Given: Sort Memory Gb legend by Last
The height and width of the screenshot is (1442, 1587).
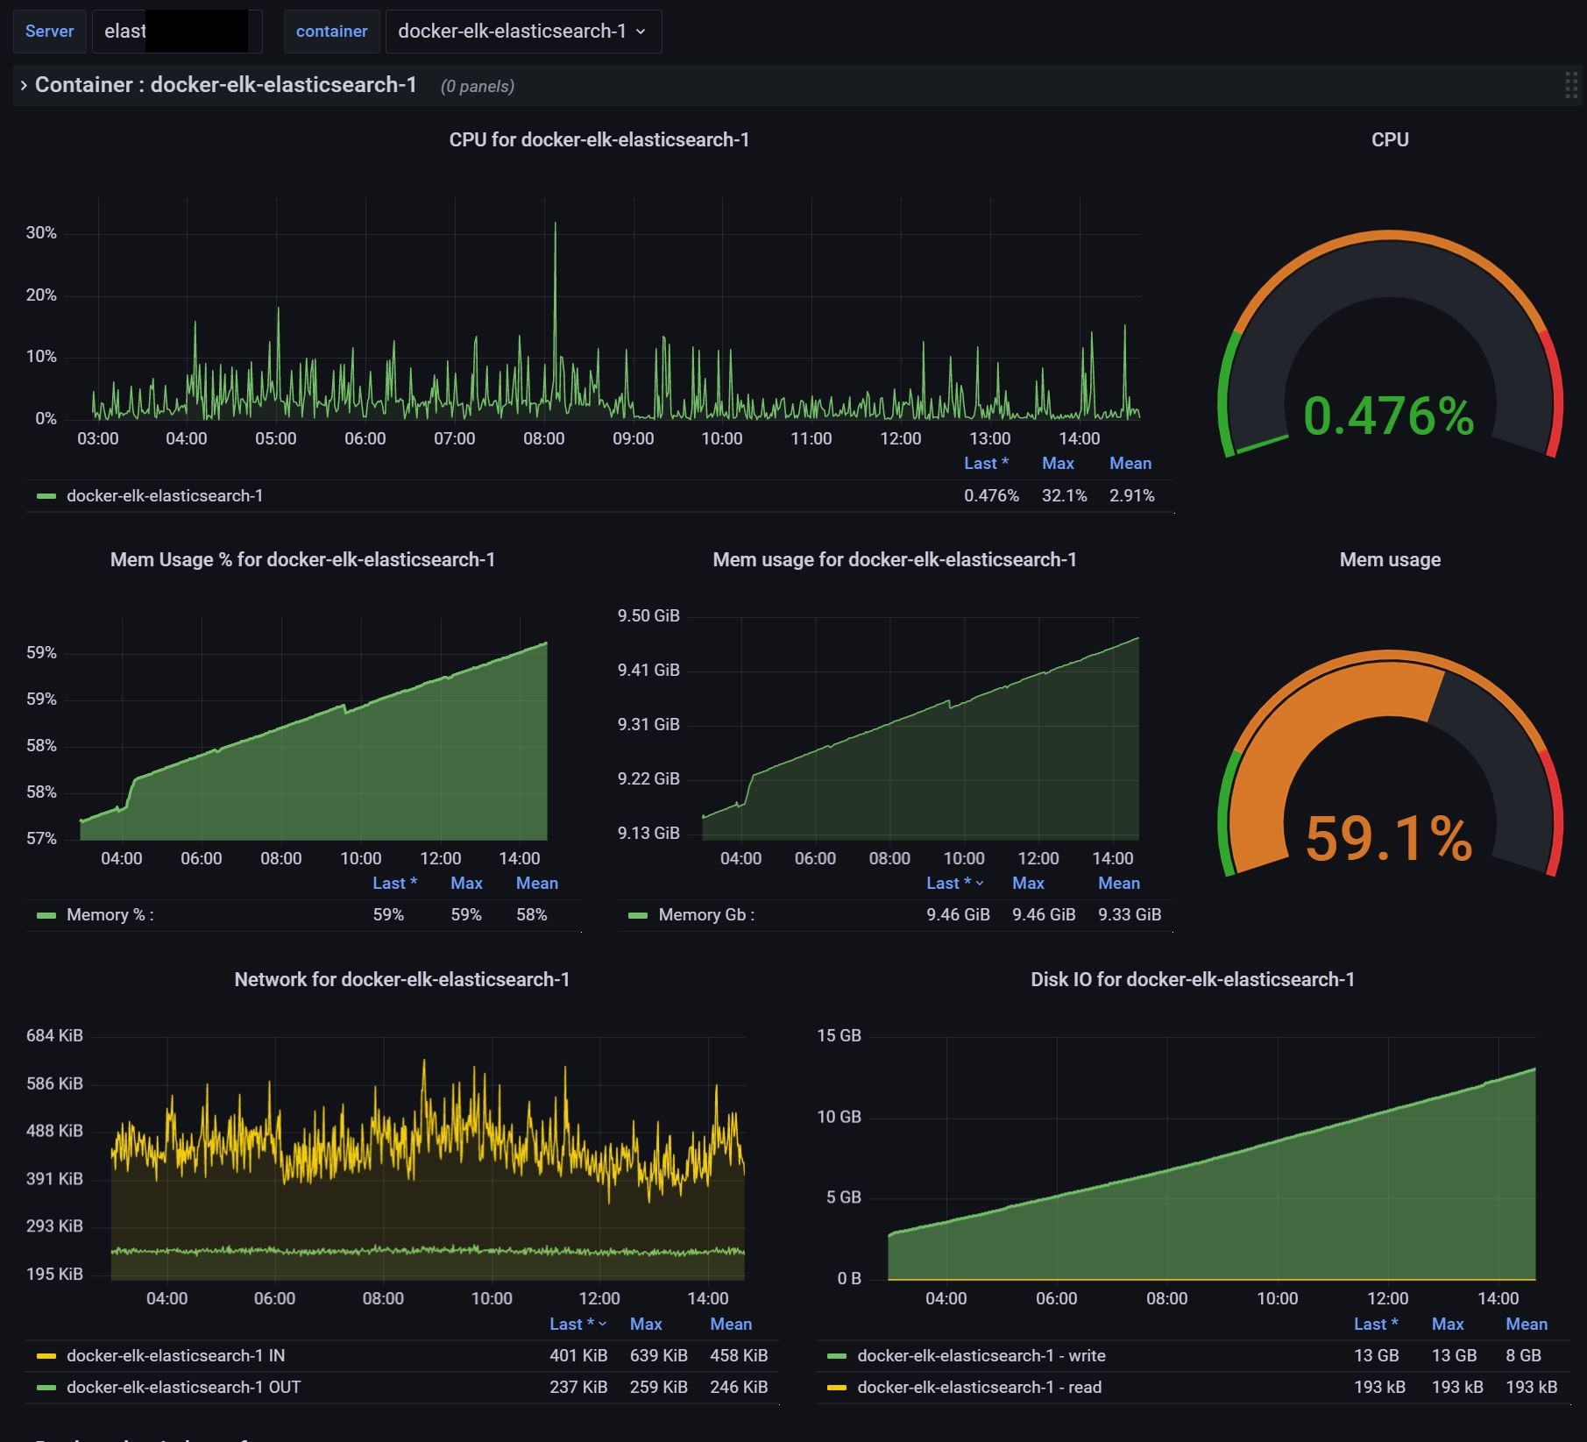Looking at the screenshot, I should coord(955,884).
